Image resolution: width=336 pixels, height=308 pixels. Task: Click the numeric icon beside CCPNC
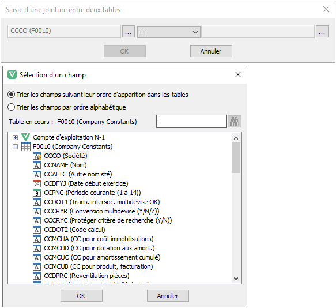[x=37, y=193]
